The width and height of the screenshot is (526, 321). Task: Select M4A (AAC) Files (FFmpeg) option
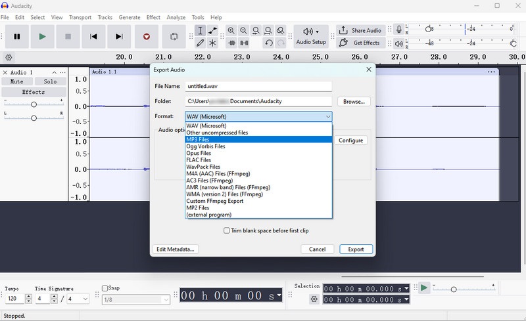[258, 173]
